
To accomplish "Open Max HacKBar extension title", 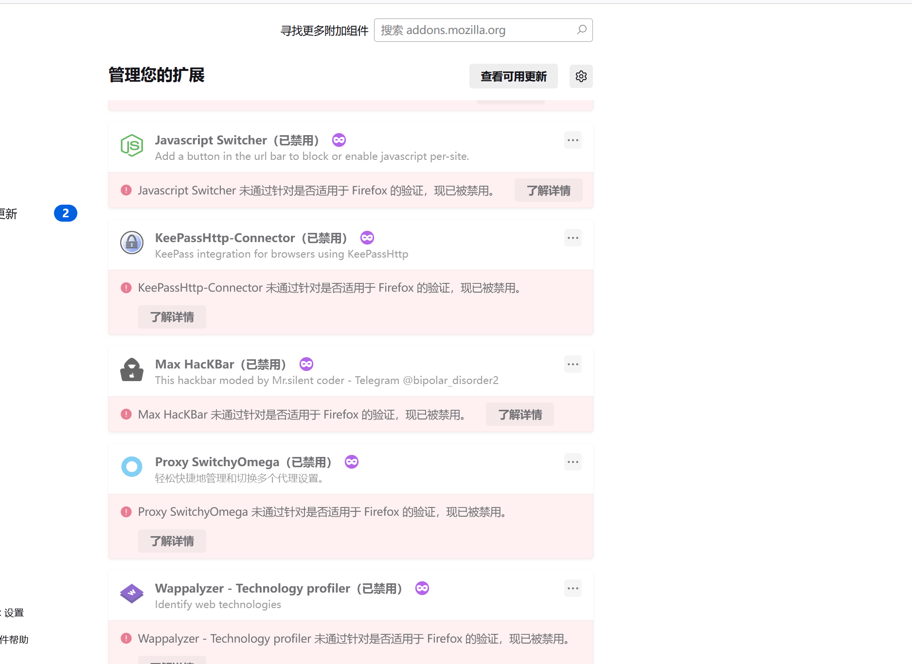I will (221, 364).
